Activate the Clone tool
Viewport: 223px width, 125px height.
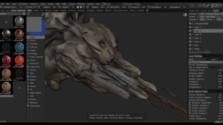36,60
